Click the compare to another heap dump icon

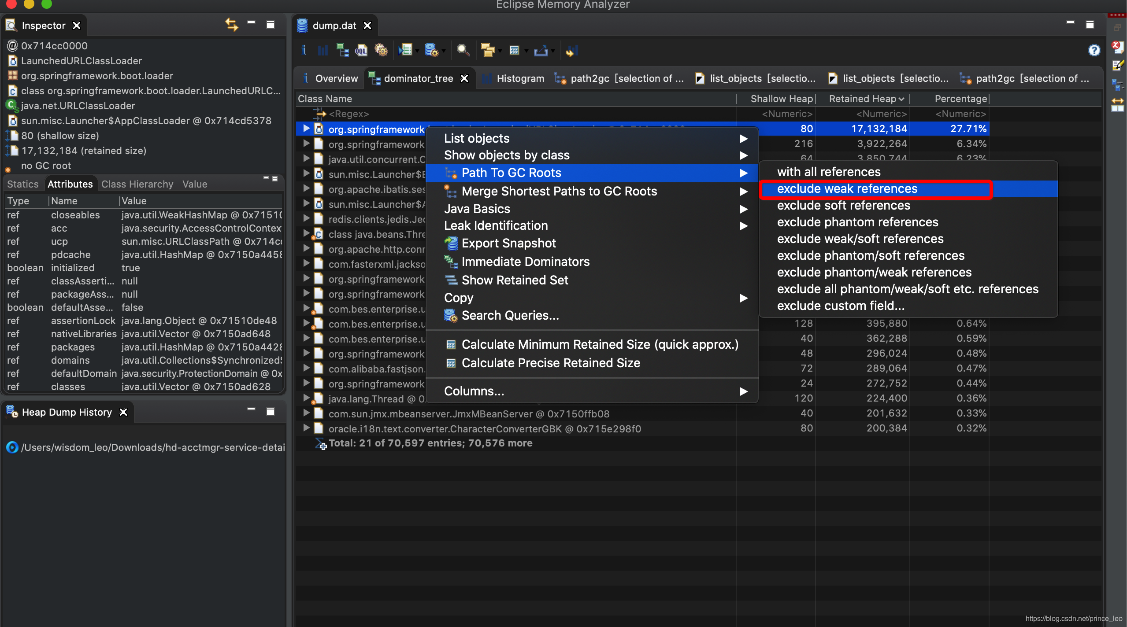click(571, 50)
